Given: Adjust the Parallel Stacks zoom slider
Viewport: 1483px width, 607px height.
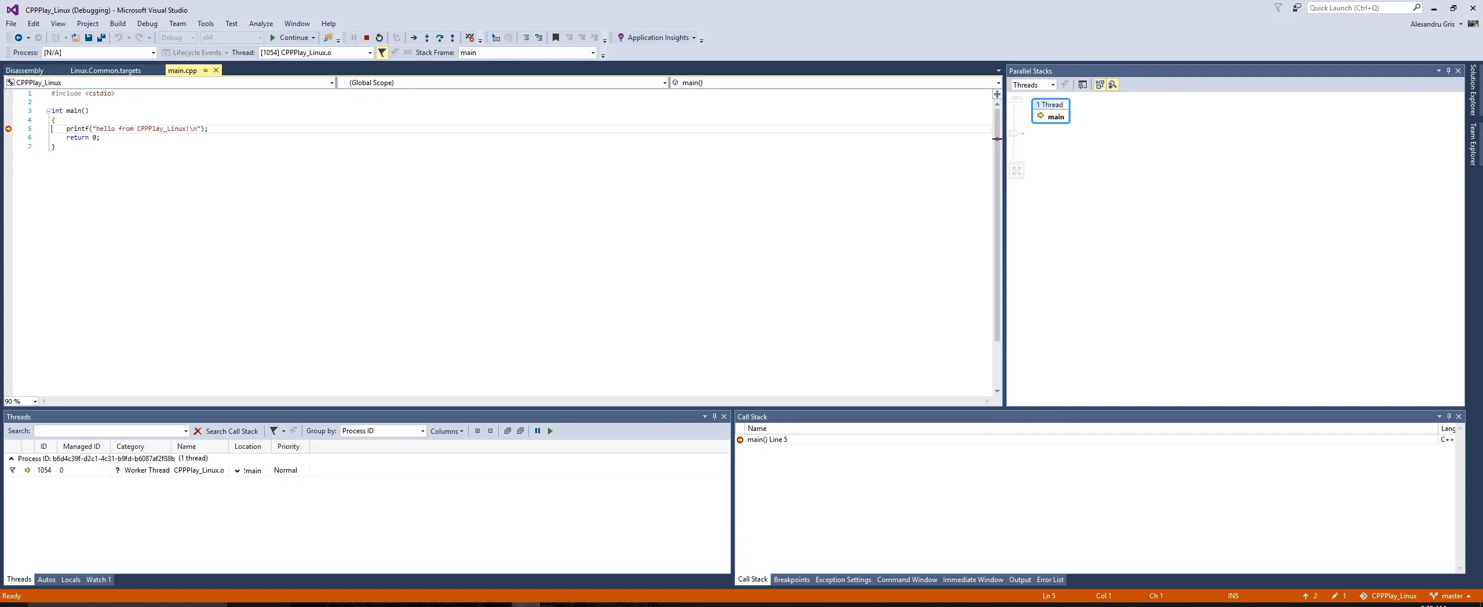Looking at the screenshot, I should click(x=1014, y=133).
